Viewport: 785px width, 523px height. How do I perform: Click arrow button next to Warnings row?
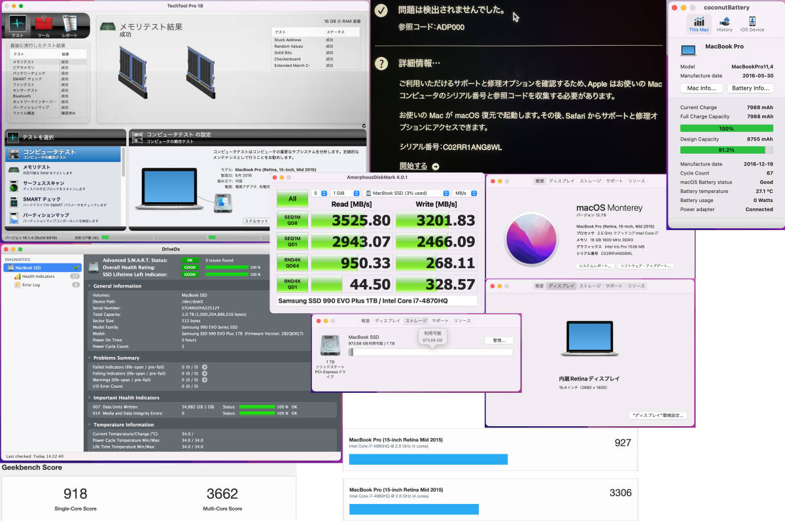tap(204, 380)
